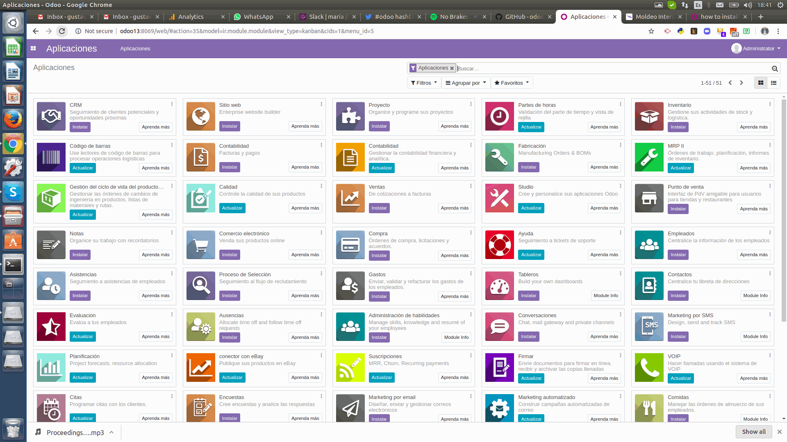This screenshot has height=442, width=787.
Task: Click the Inventario box icon
Action: pyautogui.click(x=649, y=116)
